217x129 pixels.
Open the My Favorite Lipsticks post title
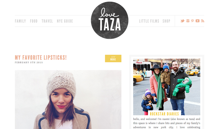click(x=41, y=57)
